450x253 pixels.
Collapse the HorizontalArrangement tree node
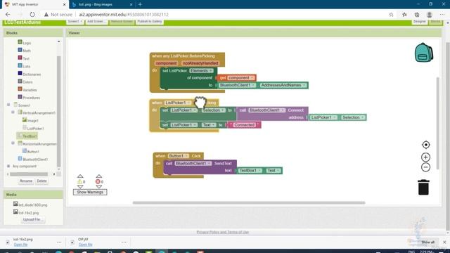click(13, 143)
